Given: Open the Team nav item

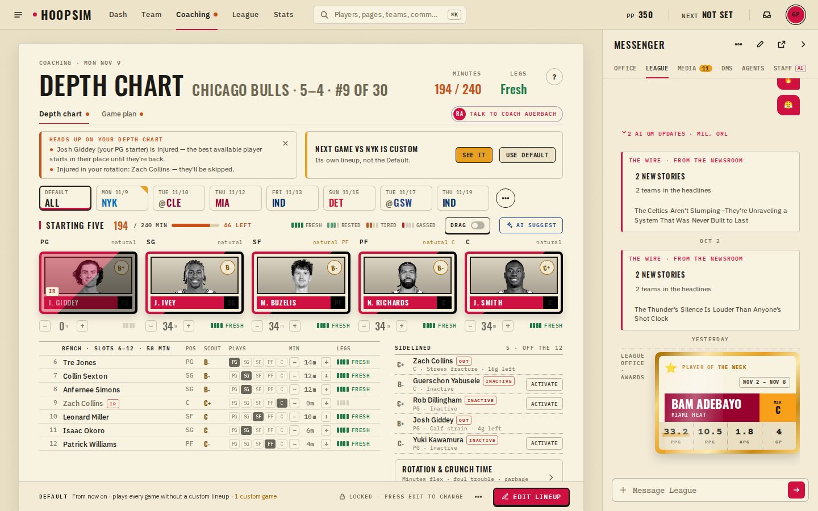Looking at the screenshot, I should coord(152,15).
